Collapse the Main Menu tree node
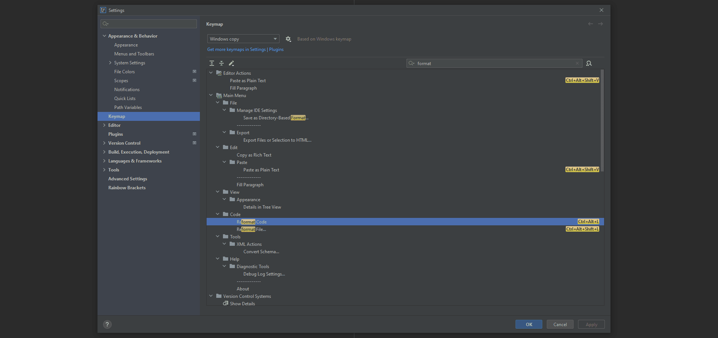Image resolution: width=718 pixels, height=338 pixels. pyautogui.click(x=211, y=95)
